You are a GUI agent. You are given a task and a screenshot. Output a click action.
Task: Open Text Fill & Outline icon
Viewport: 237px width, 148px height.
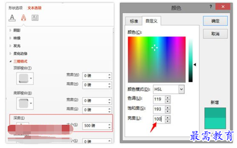pos(12,18)
